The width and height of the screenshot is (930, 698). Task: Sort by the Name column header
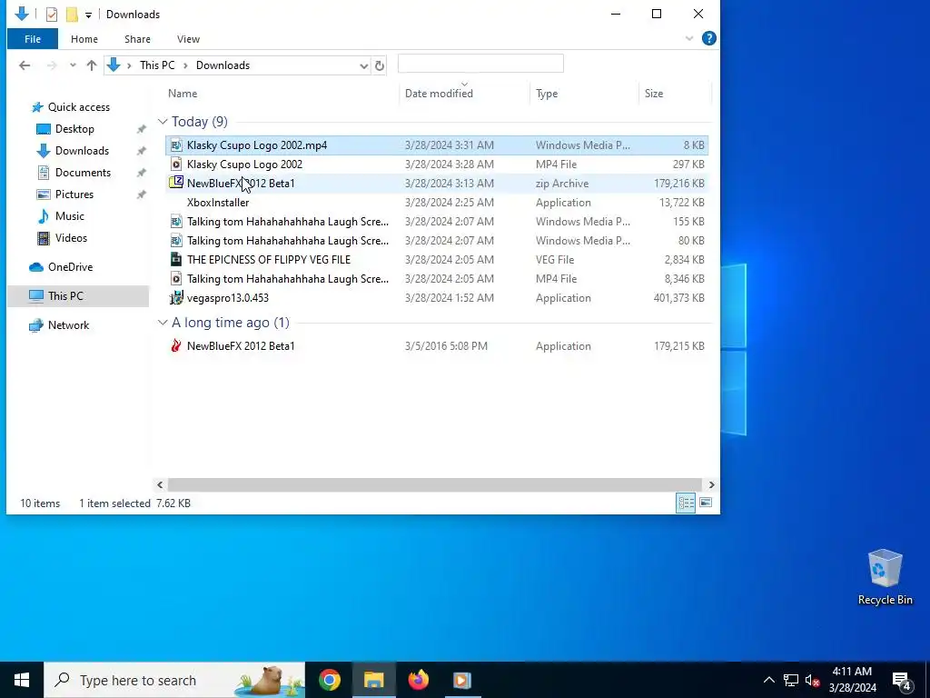point(182,94)
